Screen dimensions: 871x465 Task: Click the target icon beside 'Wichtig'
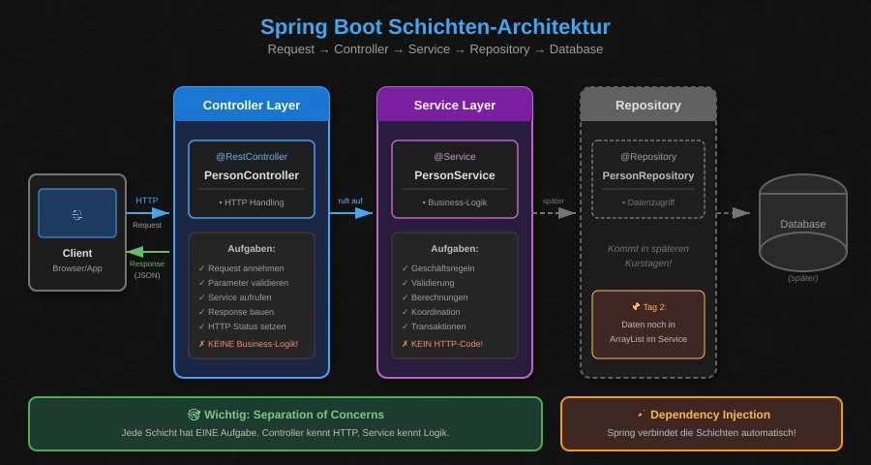click(x=194, y=415)
